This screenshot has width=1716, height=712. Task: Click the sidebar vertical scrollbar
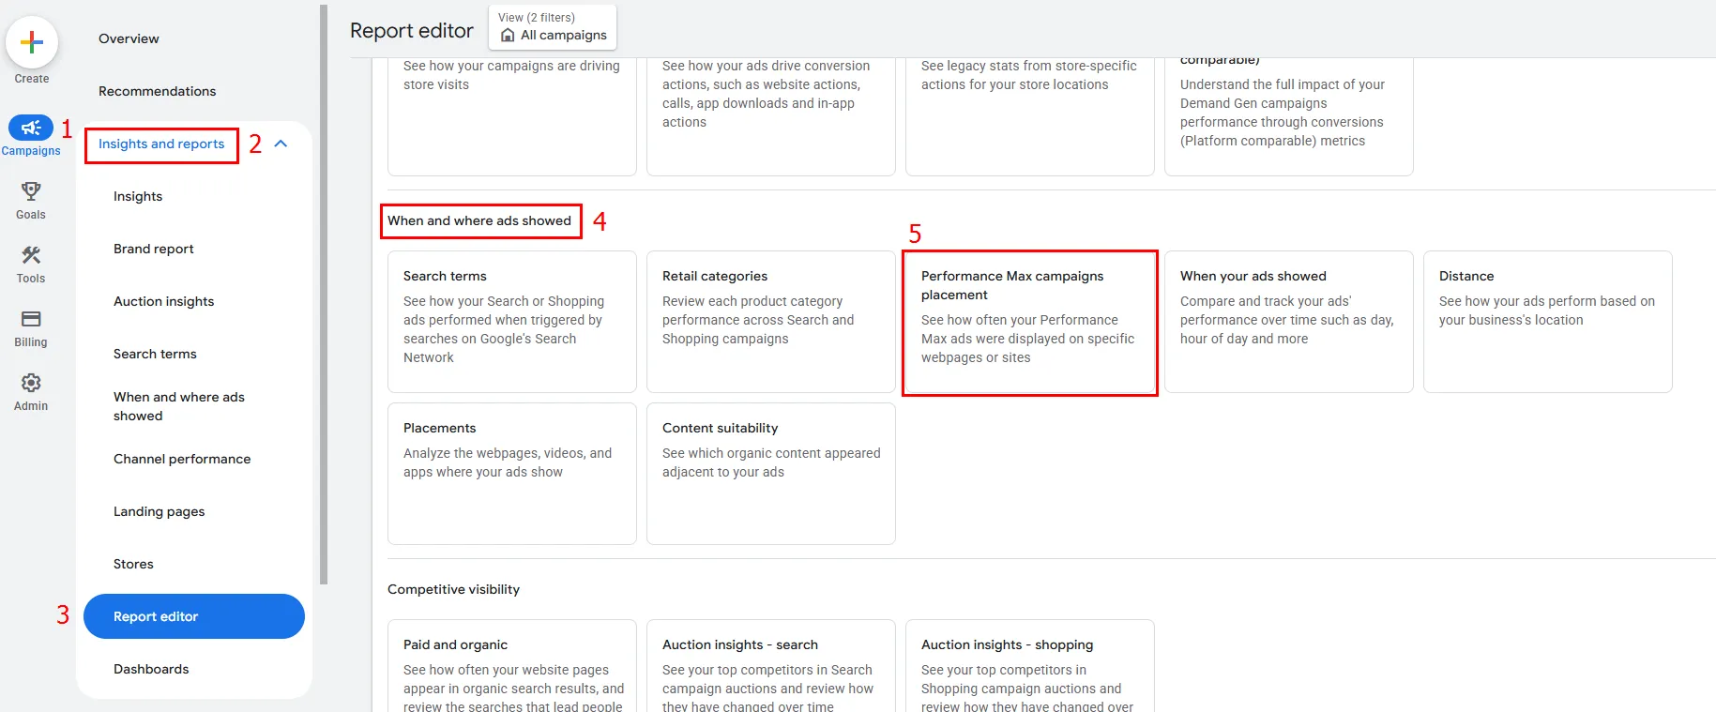(324, 295)
